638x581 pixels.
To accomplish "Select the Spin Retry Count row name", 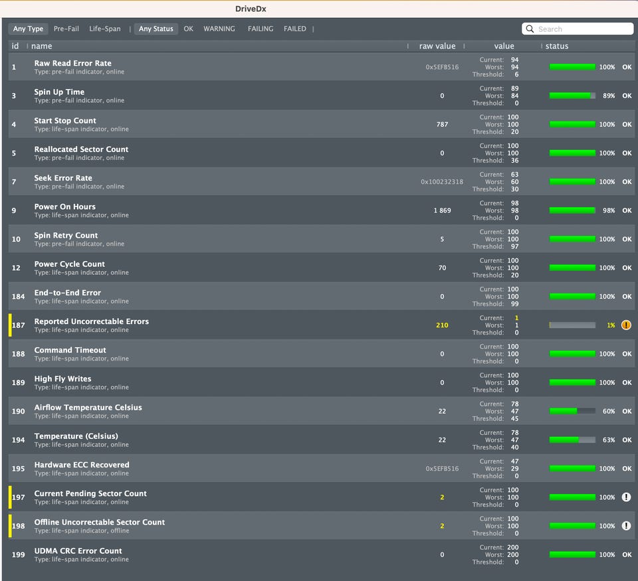I will point(66,235).
